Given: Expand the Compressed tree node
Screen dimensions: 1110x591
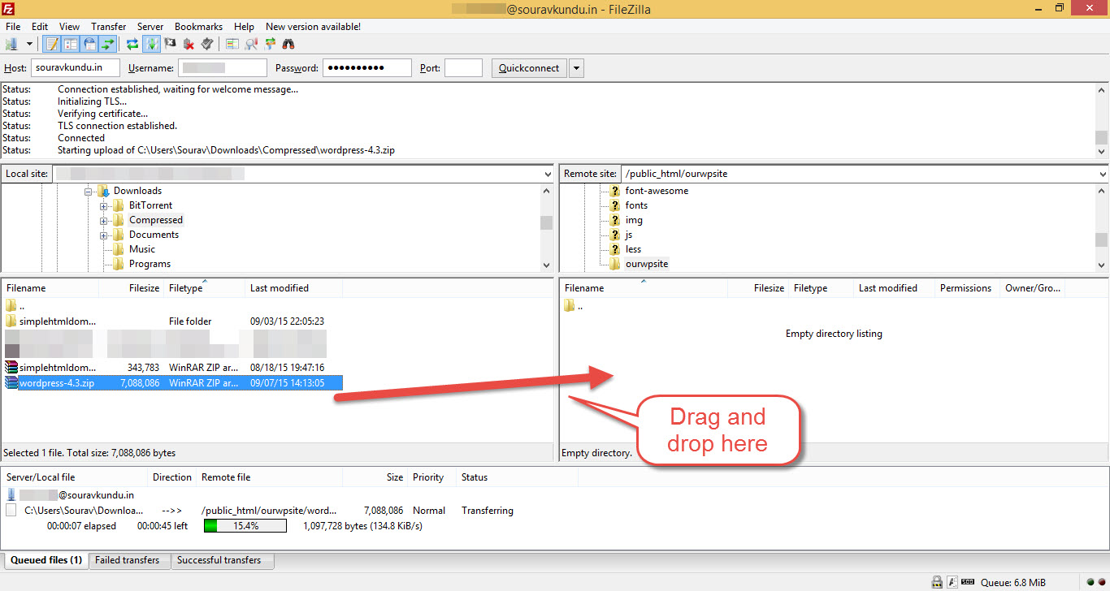Looking at the screenshot, I should coord(104,221).
